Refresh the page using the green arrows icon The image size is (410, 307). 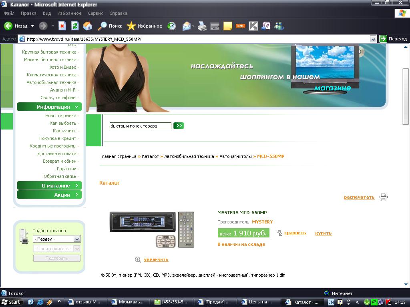point(75,26)
